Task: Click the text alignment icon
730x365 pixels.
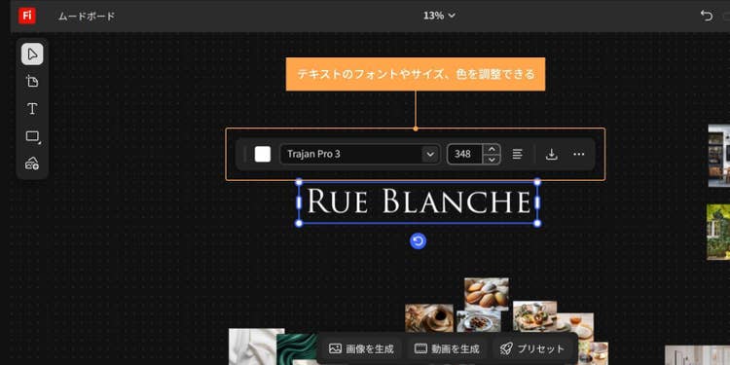Action: pyautogui.click(x=517, y=154)
